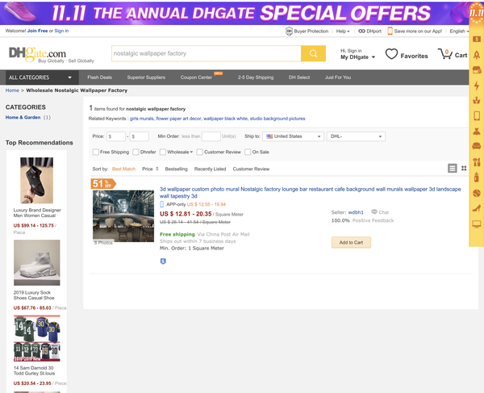The width and height of the screenshot is (484, 393).
Task: Click the computer monitor icon in sidebar
Action: (x=477, y=224)
